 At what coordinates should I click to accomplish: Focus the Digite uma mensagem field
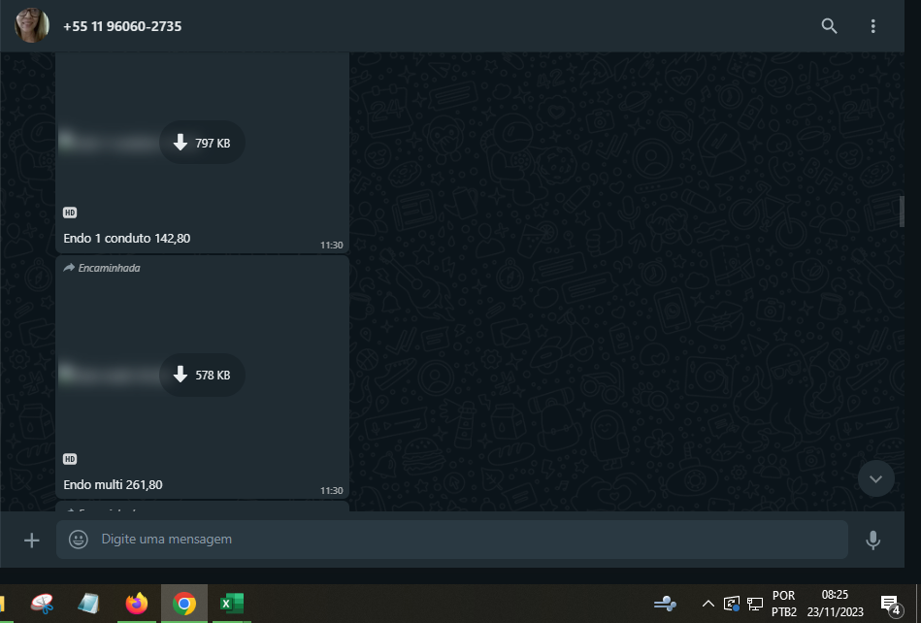pyautogui.click(x=452, y=539)
